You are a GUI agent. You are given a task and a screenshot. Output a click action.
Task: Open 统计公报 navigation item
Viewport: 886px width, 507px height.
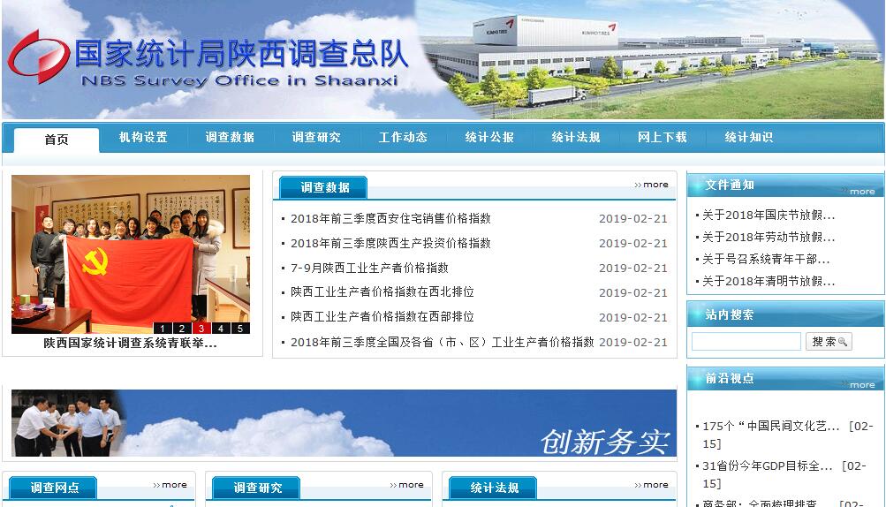(489, 137)
